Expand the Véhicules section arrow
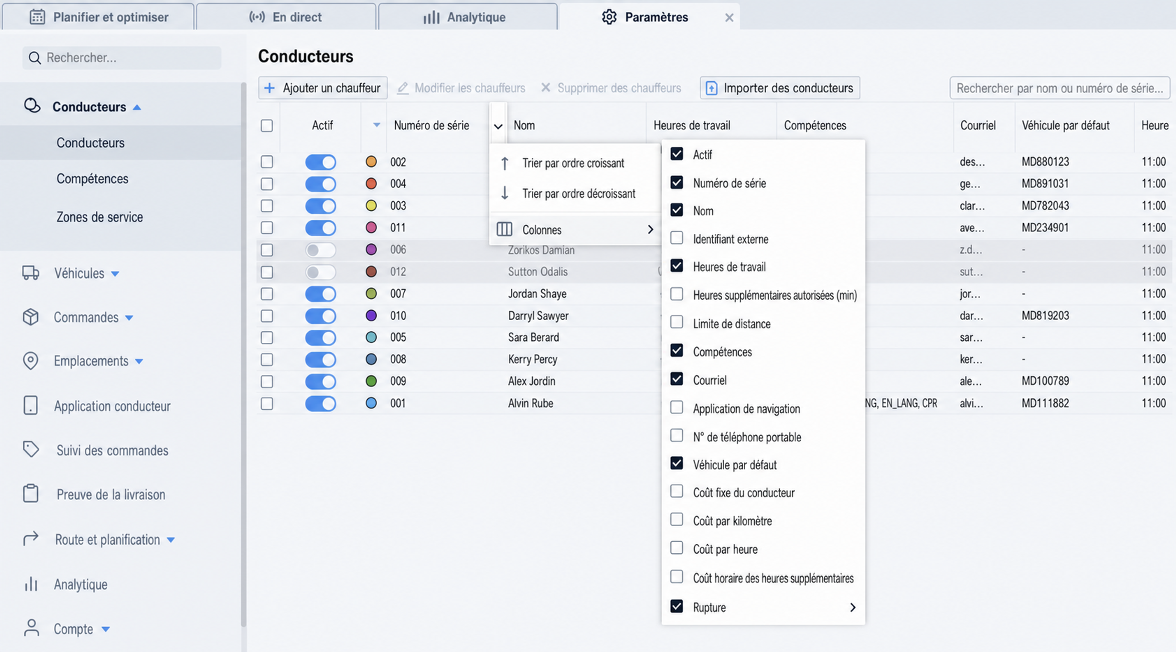 pos(115,274)
